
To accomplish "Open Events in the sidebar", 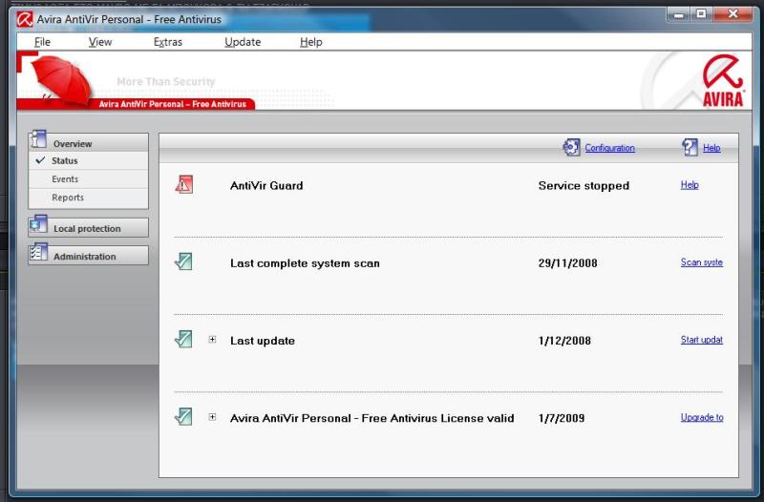I will tap(65, 179).
